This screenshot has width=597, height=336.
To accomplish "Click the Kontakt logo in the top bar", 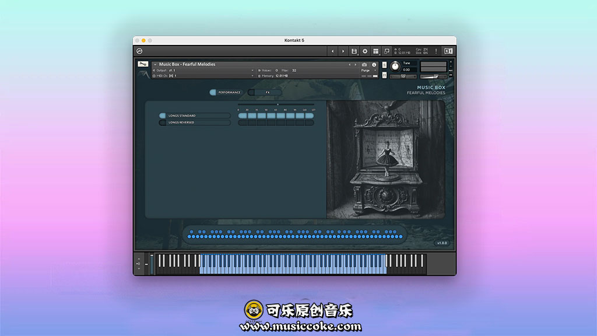I will click(x=139, y=51).
